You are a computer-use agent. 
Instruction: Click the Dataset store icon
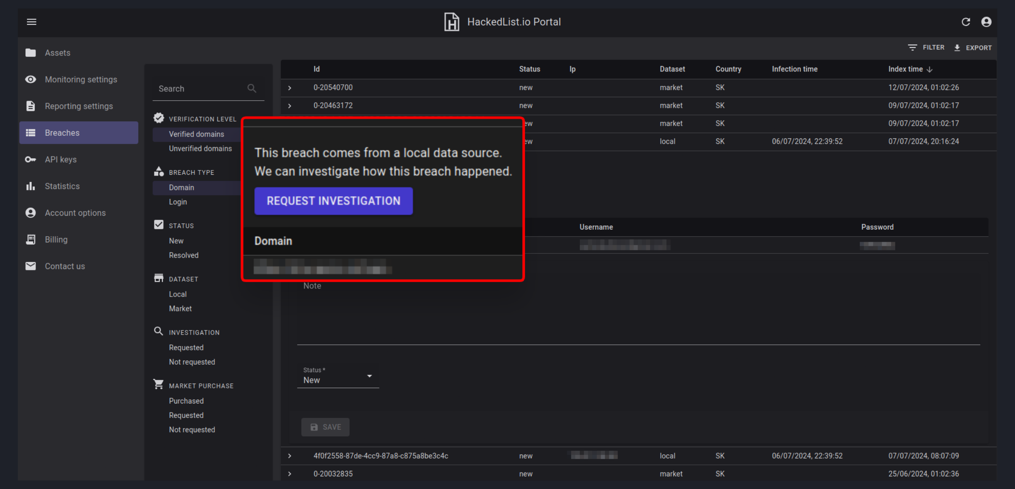click(x=159, y=278)
